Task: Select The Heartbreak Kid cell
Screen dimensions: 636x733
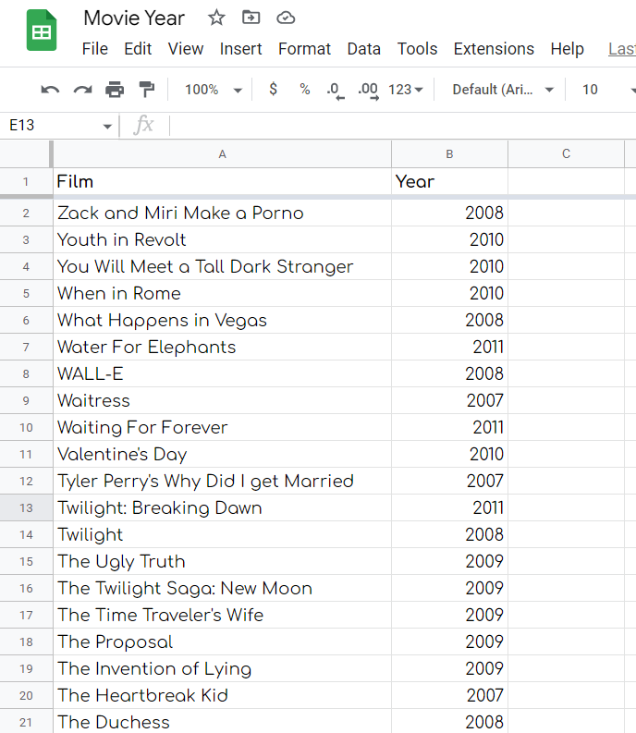Action: 222,696
